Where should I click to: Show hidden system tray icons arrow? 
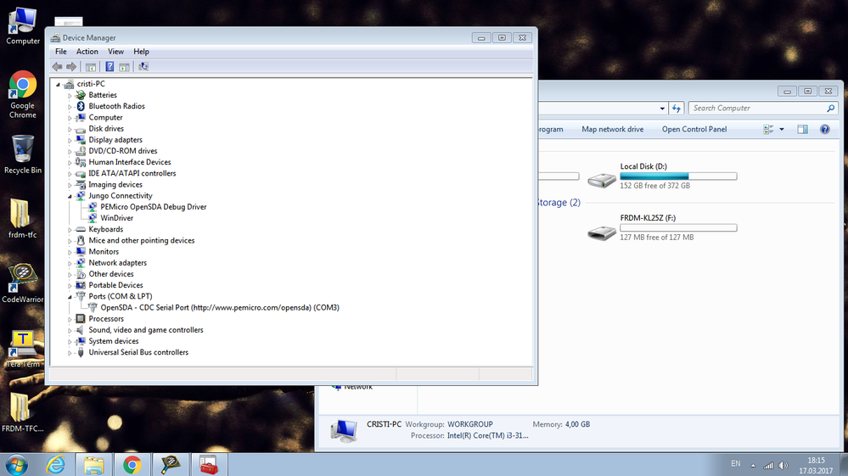(x=753, y=465)
